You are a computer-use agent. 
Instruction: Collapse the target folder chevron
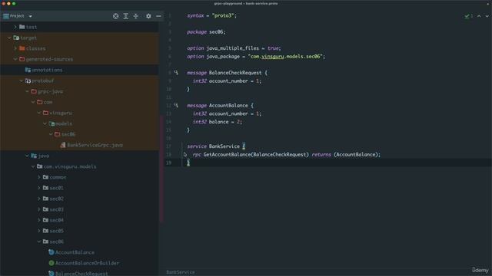(x=9, y=38)
